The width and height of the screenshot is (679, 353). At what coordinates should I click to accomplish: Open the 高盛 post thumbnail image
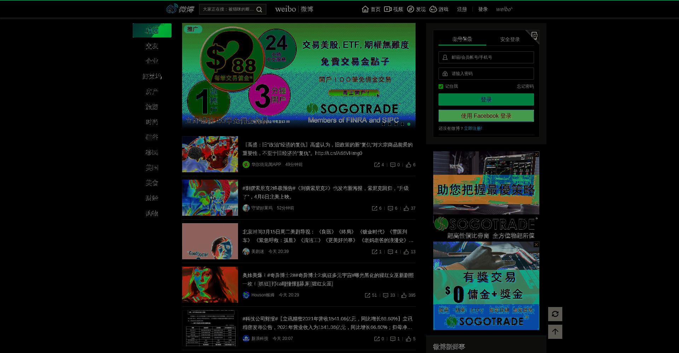click(x=210, y=154)
